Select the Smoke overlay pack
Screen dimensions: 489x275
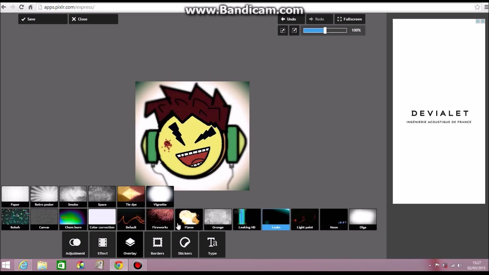(x=73, y=197)
